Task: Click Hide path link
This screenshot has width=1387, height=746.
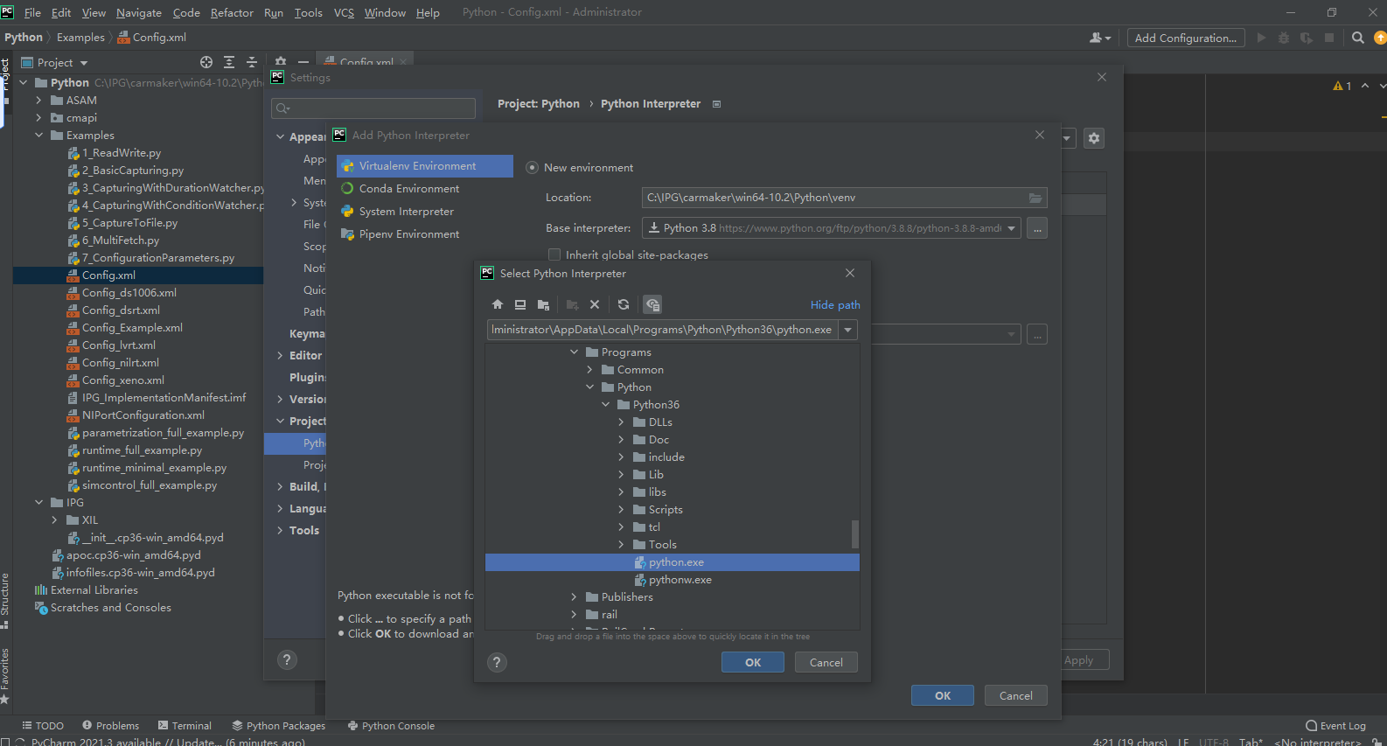Action: click(x=835, y=305)
